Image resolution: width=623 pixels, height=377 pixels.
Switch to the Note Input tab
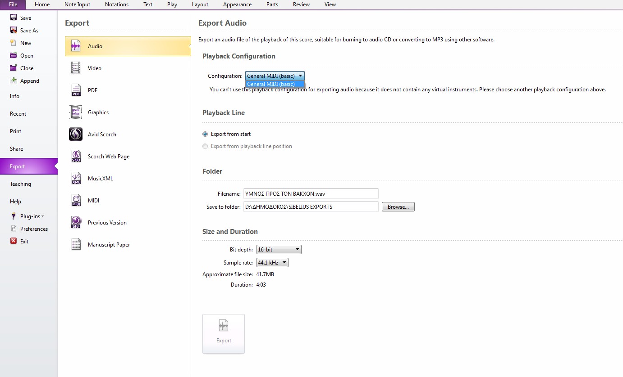(77, 4)
